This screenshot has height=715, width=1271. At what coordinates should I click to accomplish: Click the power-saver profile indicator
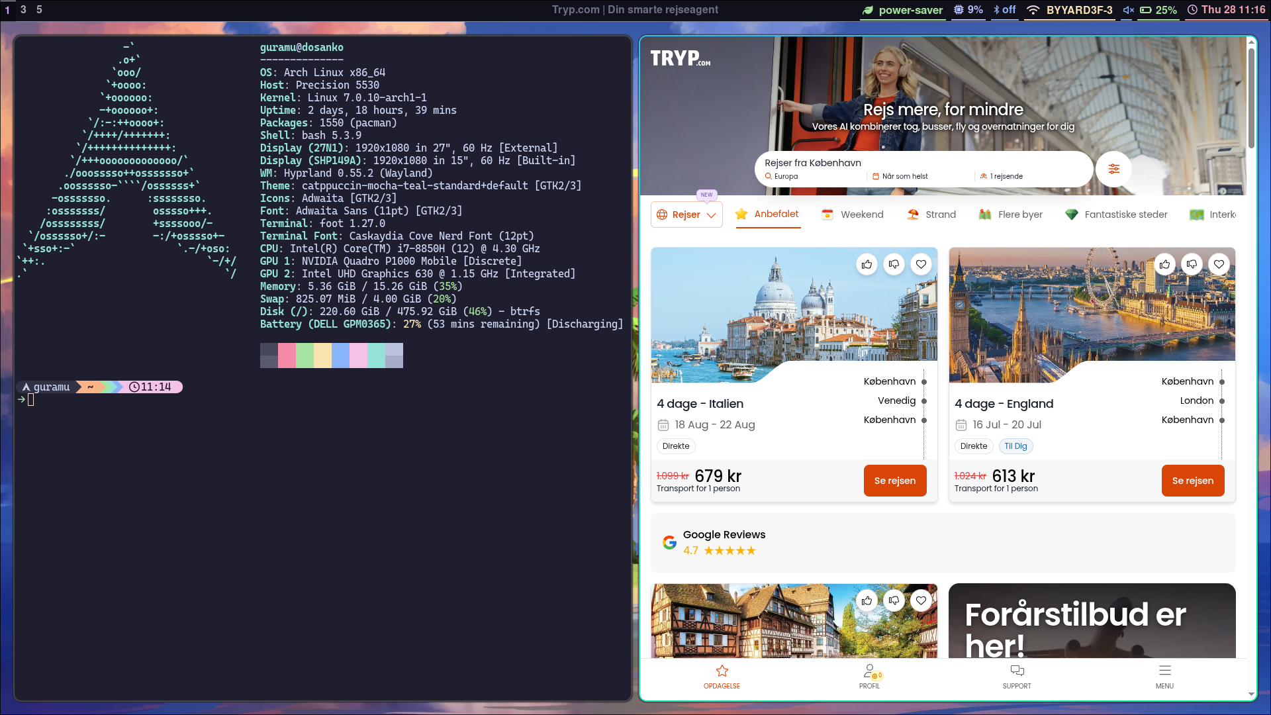(902, 10)
